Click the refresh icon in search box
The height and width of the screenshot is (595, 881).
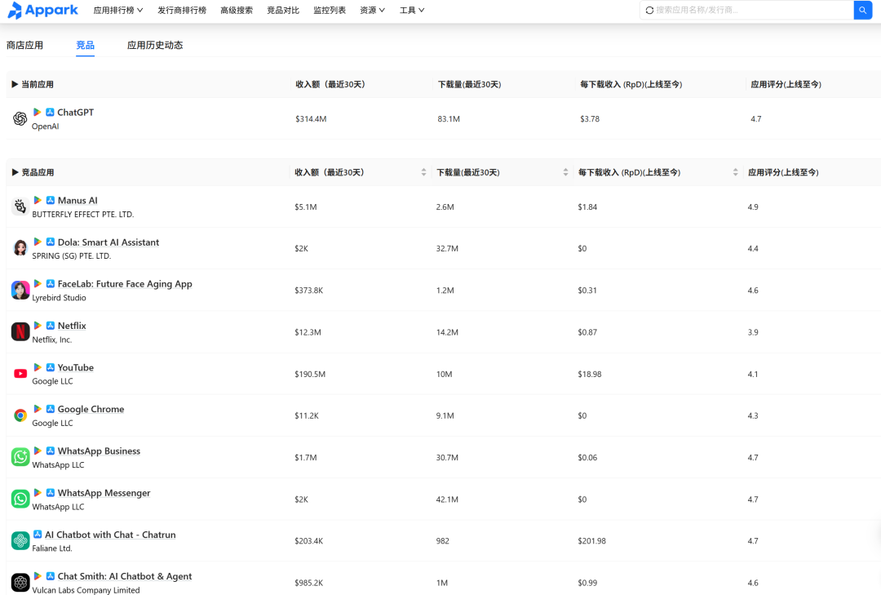pyautogui.click(x=649, y=10)
